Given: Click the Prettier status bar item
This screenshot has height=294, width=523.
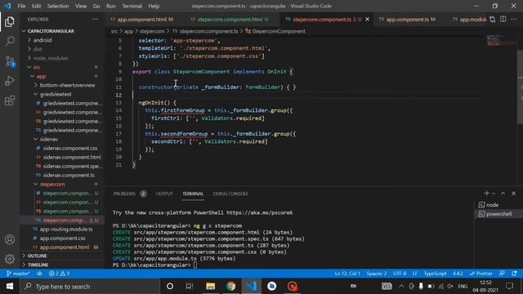Looking at the screenshot, I should [x=481, y=274].
